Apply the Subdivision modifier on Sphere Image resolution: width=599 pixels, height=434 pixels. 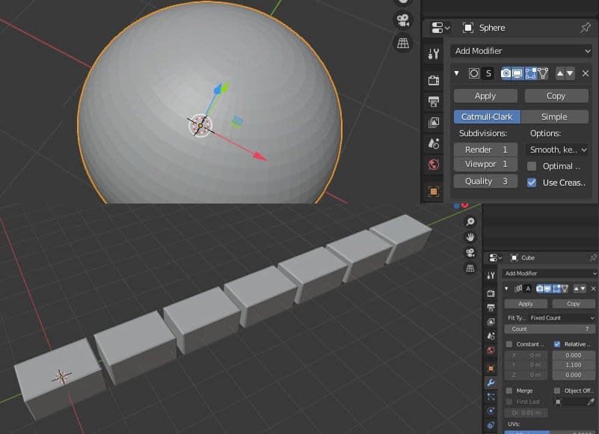pos(485,96)
